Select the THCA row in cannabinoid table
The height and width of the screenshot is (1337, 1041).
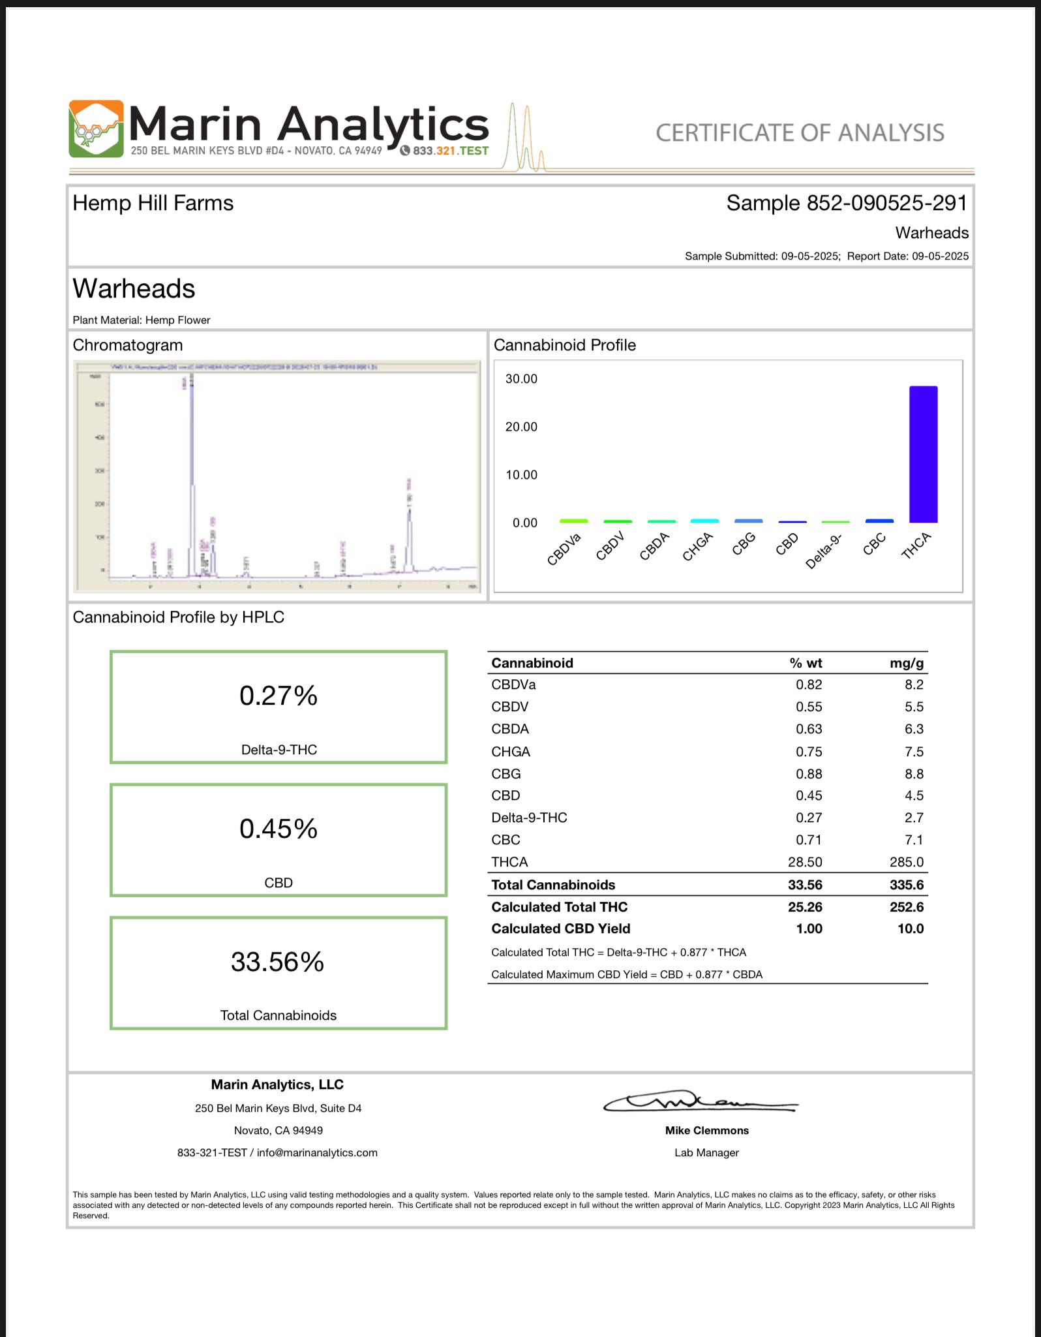[x=707, y=862]
